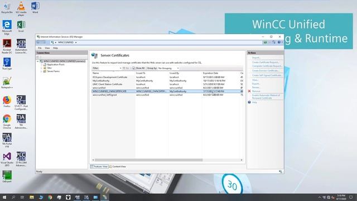
Task: Click the IIS Manager Forward navigation arrow
Action: point(44,42)
